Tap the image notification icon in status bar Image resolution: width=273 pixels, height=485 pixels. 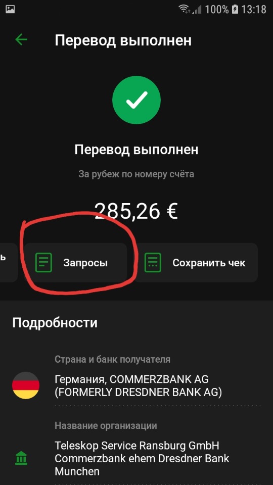[x=10, y=9]
